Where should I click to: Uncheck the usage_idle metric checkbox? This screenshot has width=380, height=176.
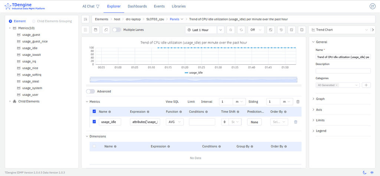(x=94, y=122)
